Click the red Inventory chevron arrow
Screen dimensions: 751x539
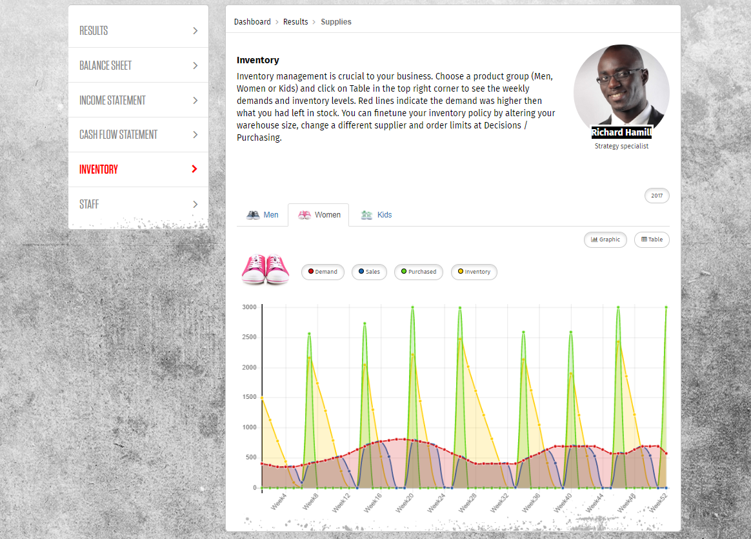tap(195, 169)
